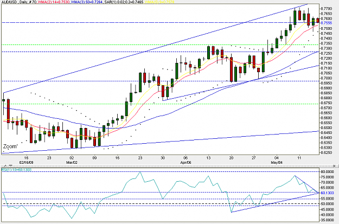This screenshot has height=224, width=339.
Task: Click the 0.7000 price axis label
Action: click(327, 78)
